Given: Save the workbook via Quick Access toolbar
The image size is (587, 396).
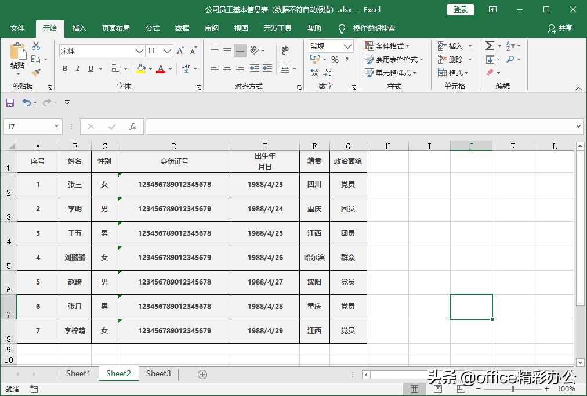Looking at the screenshot, I should 9,102.
